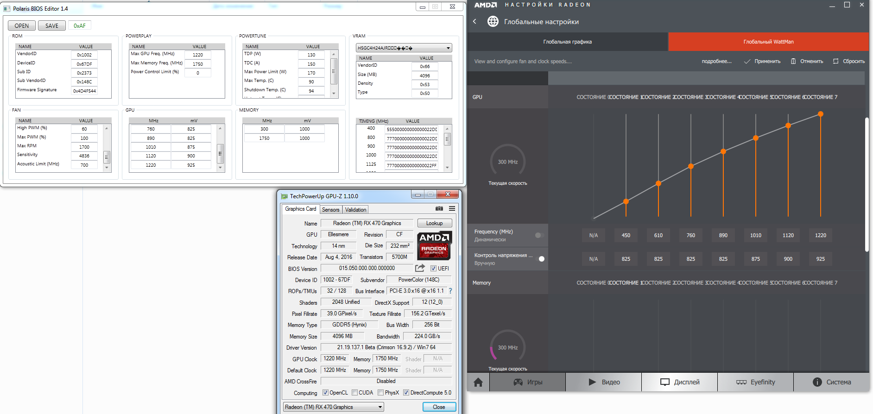Click the POWERTUNE table scroll down arrow
The image size is (873, 414).
[x=334, y=94]
